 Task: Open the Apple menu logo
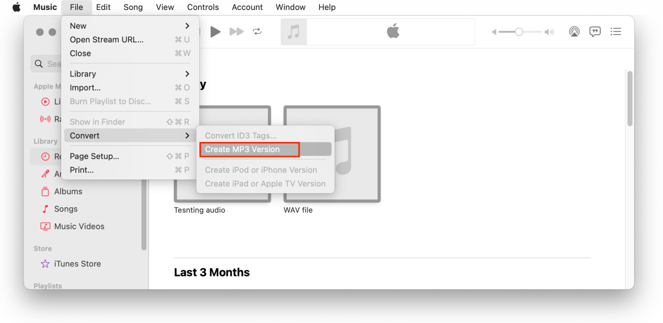pyautogui.click(x=16, y=7)
